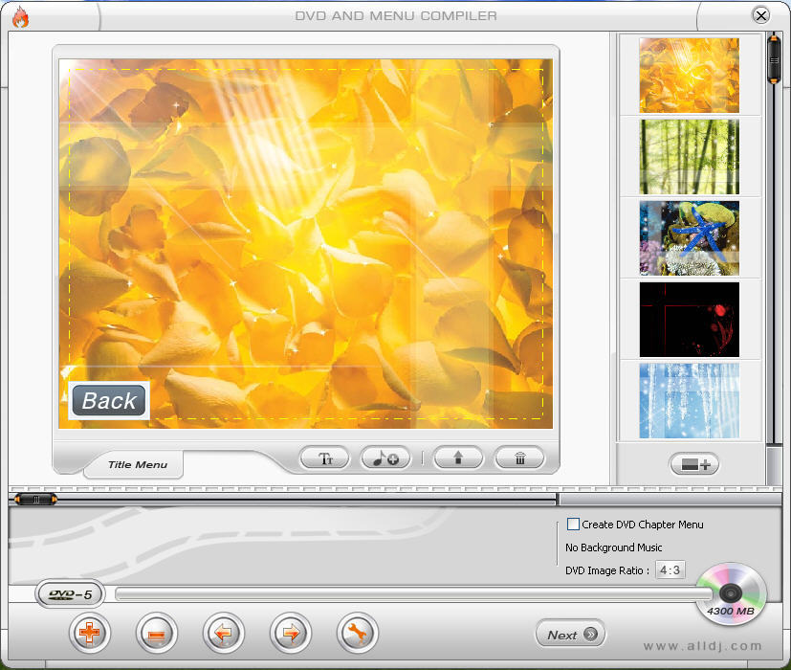Open settings with the wrench icon

pos(358,634)
